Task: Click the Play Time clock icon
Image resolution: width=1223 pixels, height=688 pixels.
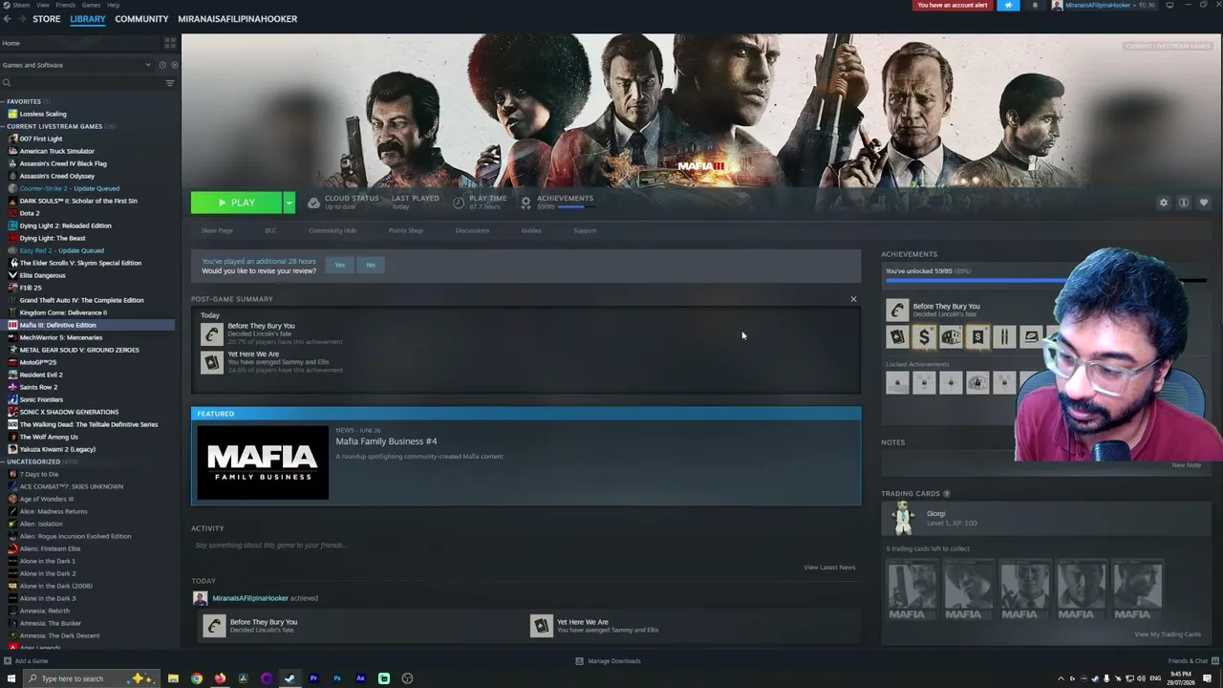Action: click(459, 203)
